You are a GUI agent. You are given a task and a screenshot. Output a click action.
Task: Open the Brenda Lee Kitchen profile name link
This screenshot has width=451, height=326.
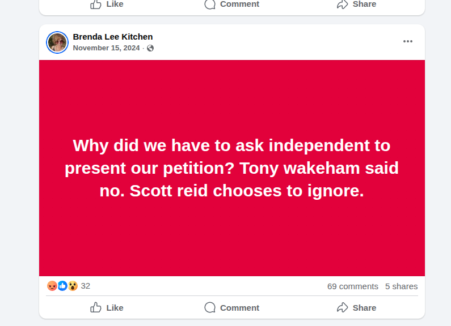click(113, 37)
